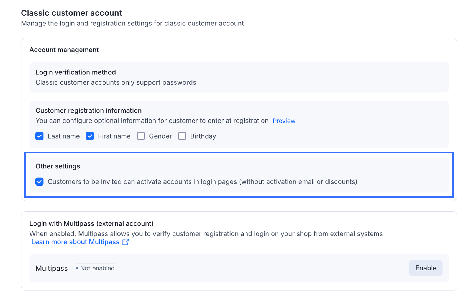Click the Multipass row label

(x=52, y=268)
